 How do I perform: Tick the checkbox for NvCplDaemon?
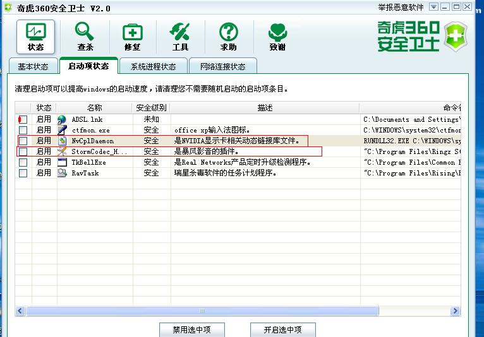(23, 141)
